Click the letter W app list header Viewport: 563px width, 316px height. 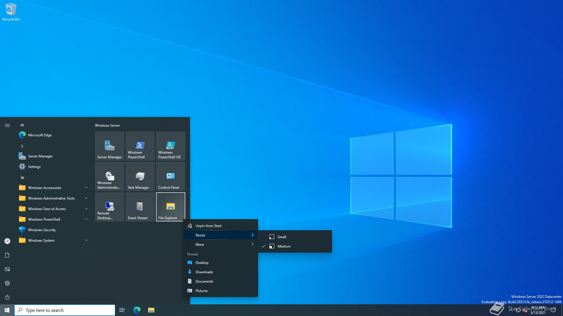coord(22,178)
